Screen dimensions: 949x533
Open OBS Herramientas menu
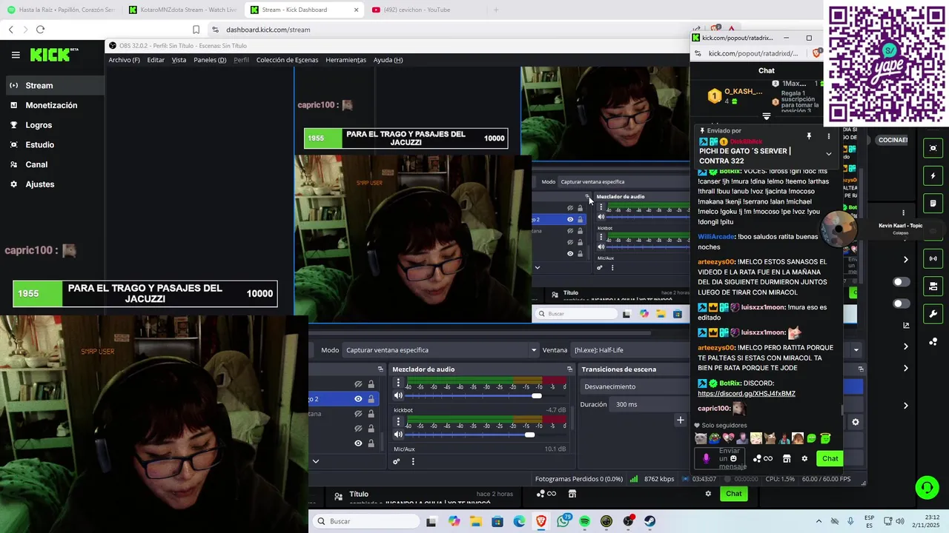(345, 60)
